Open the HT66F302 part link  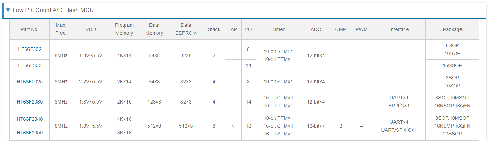(30, 49)
